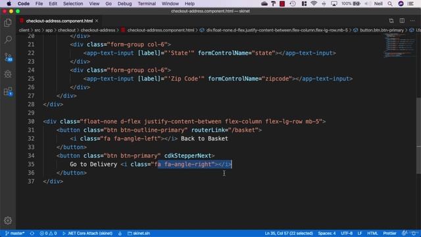The image size is (421, 237).
Task: Select the checkout-address.component.html tab
Action: tap(59, 20)
